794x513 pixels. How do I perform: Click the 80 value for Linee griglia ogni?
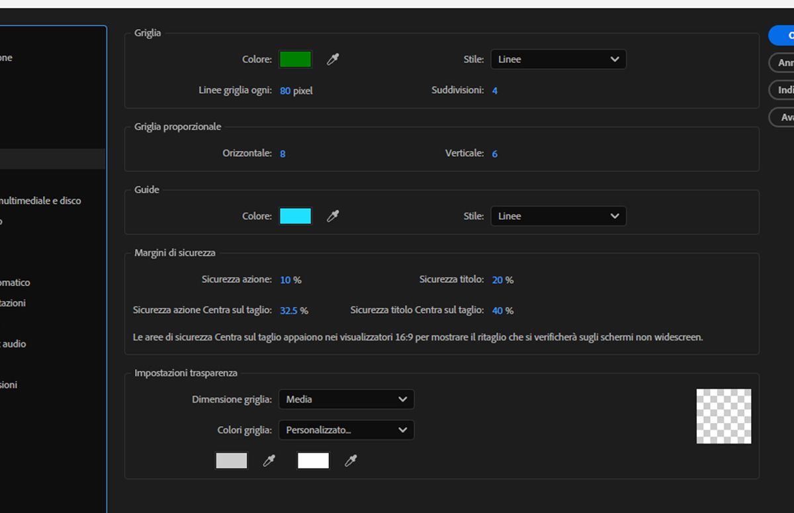[x=285, y=91]
